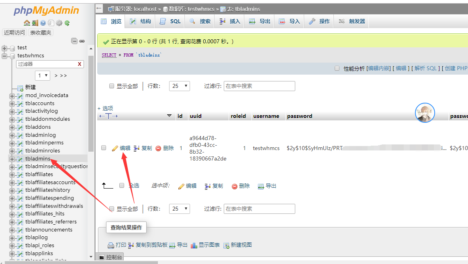The width and height of the screenshot is (468, 264).
Task: Click create view icon
Action: pyautogui.click(x=226, y=246)
